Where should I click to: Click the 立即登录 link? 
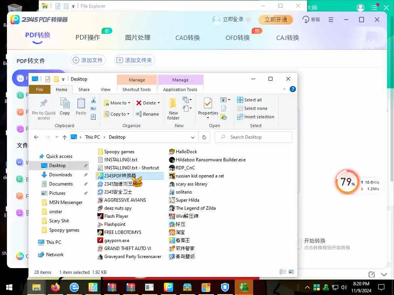tap(233, 19)
